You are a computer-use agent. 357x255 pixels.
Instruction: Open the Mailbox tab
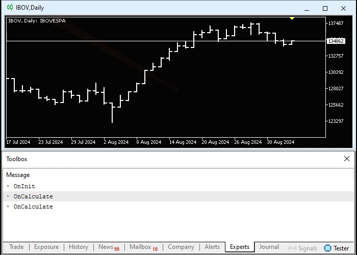pyautogui.click(x=143, y=247)
